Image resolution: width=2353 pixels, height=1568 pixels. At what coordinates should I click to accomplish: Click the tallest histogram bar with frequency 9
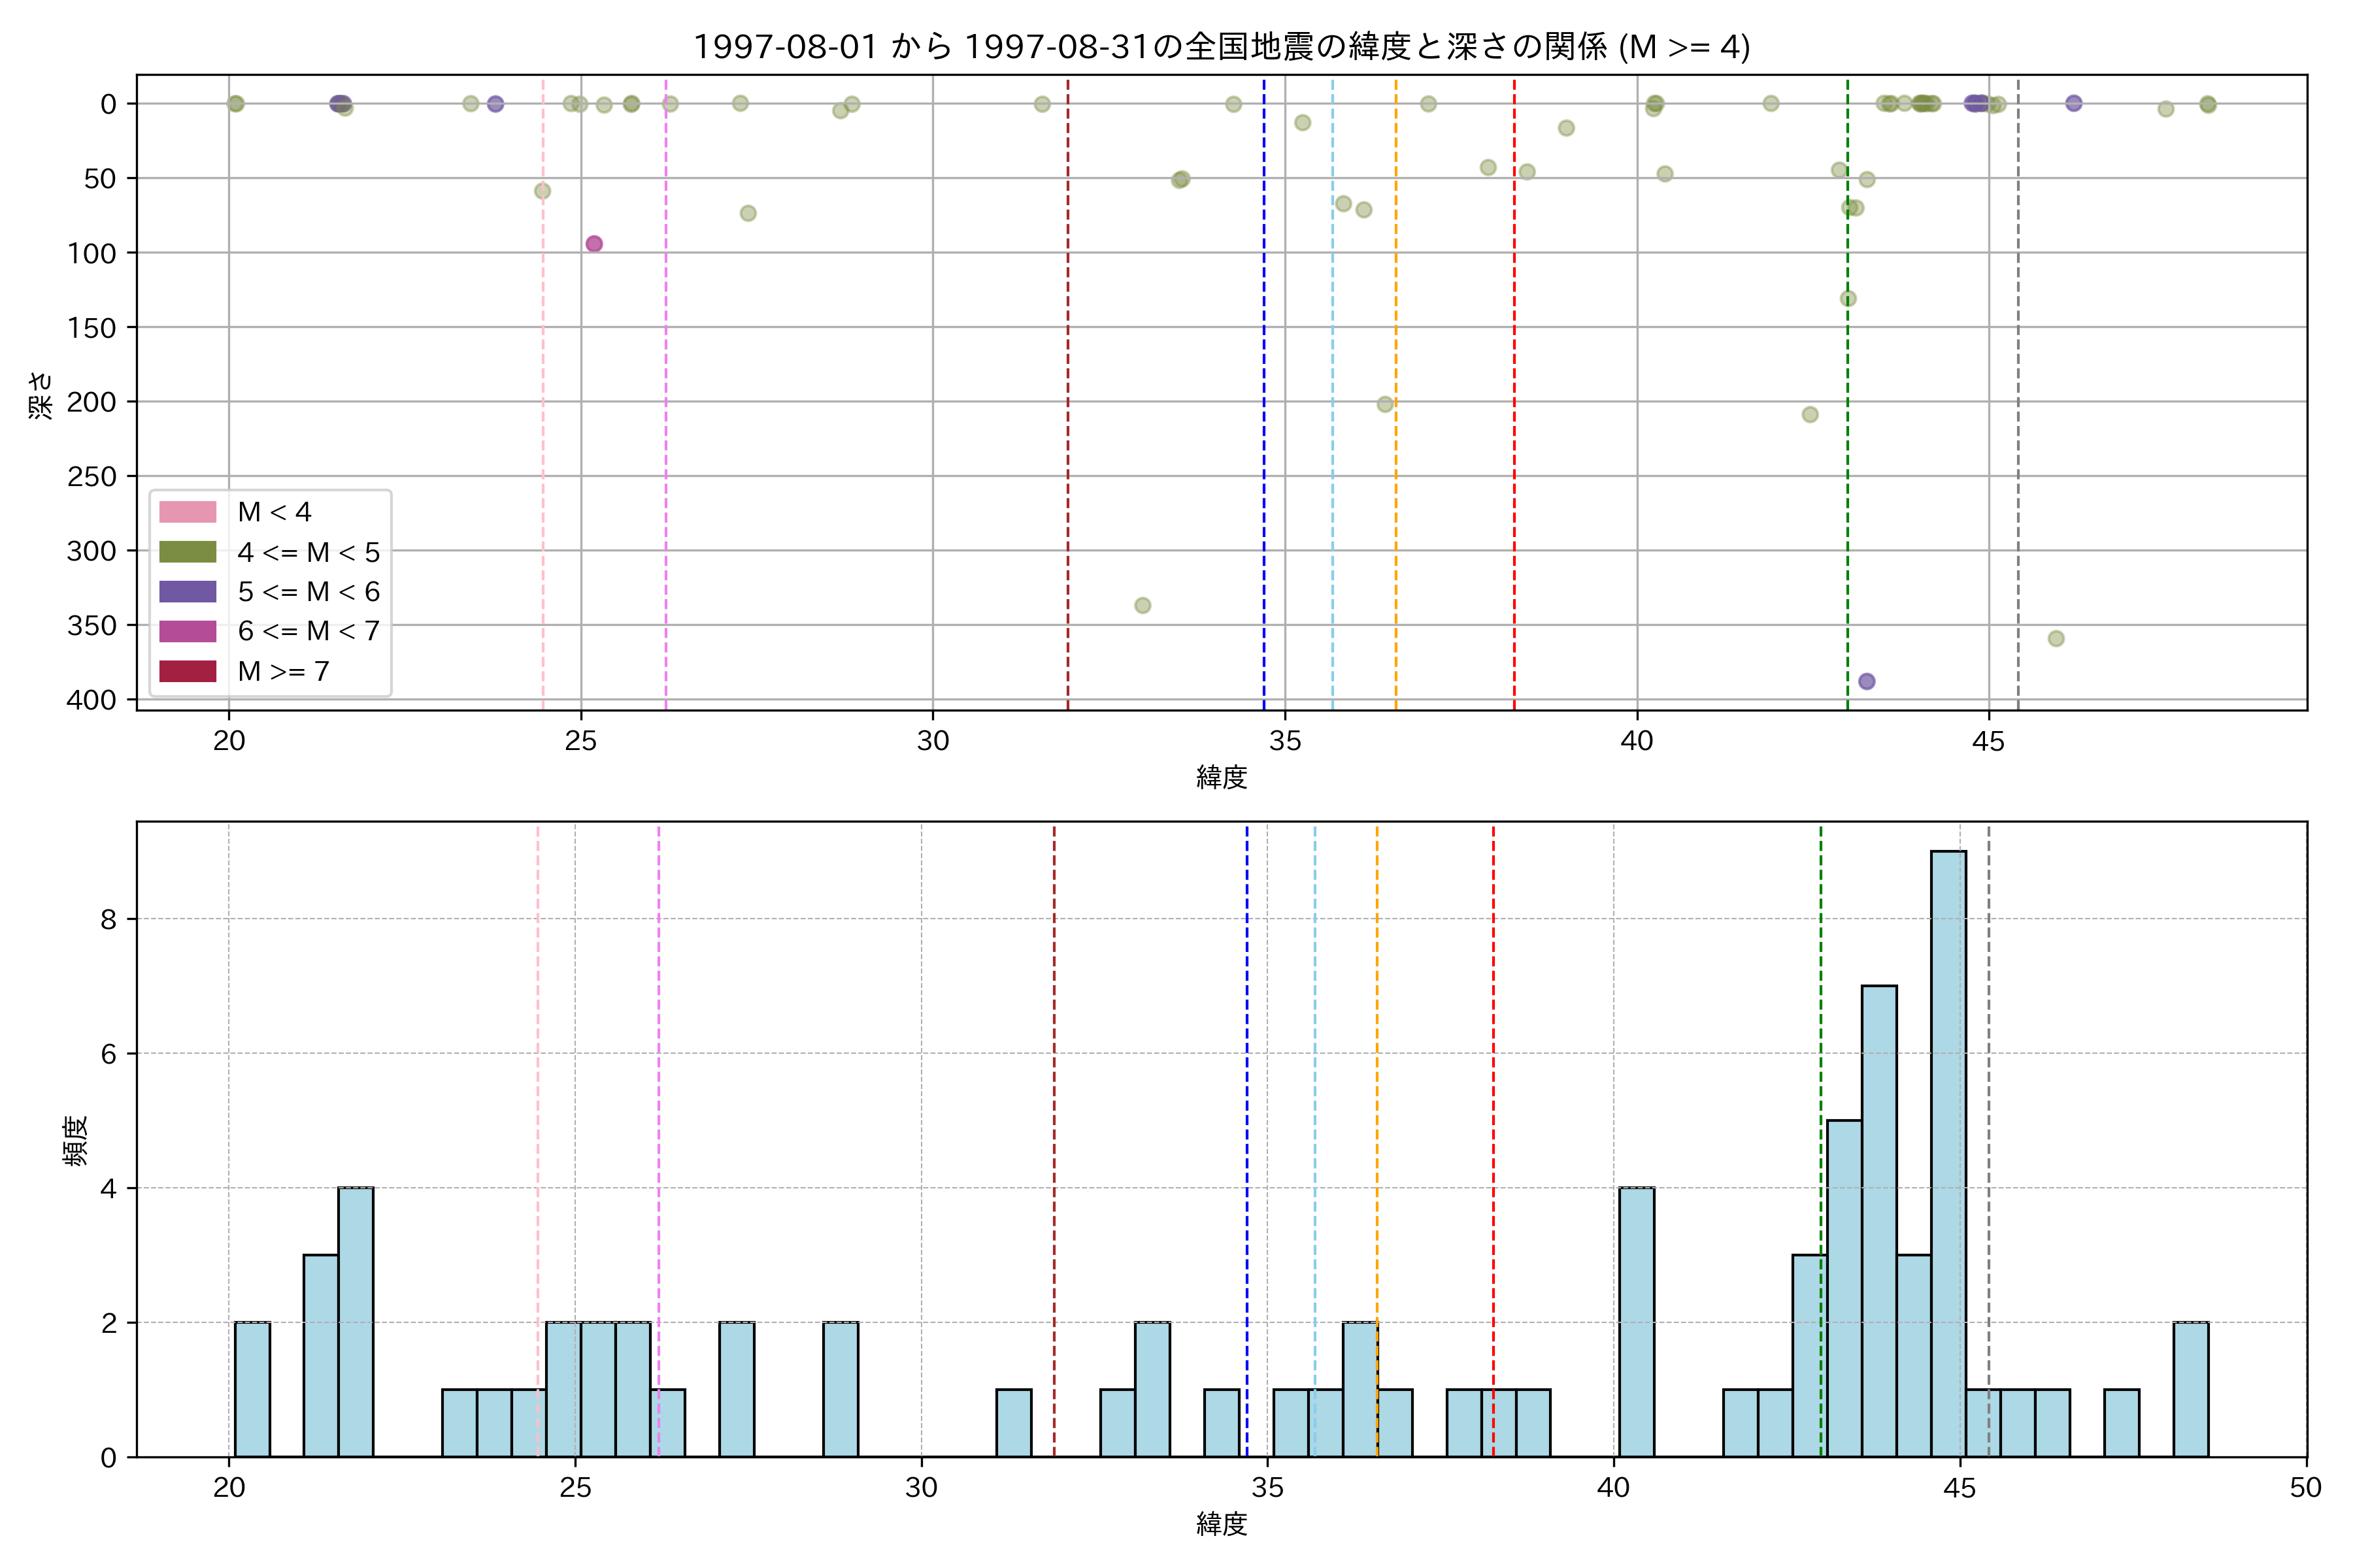1948,1154
